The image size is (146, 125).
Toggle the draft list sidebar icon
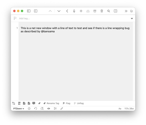click(29, 11)
